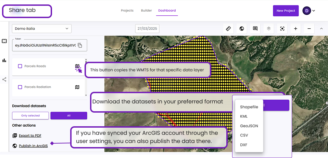
Task: Expand the account dropdown arrow
Action: [x=314, y=11]
